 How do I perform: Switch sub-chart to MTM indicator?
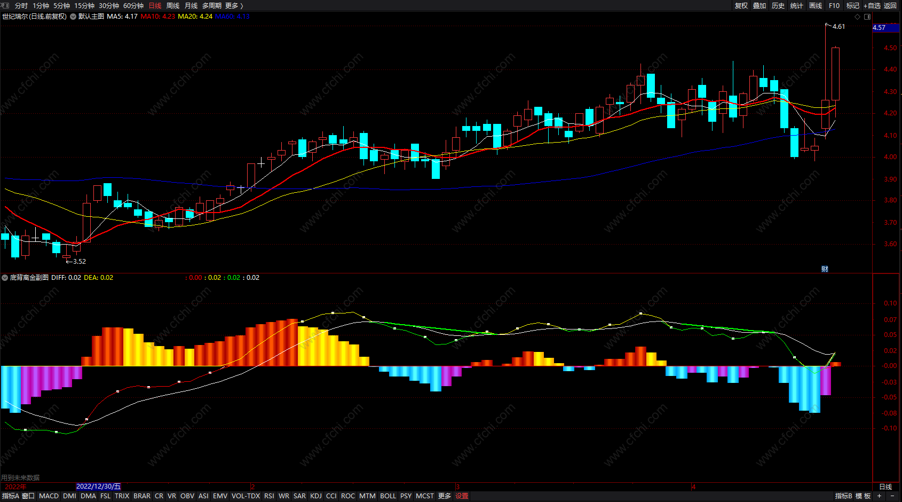click(367, 496)
